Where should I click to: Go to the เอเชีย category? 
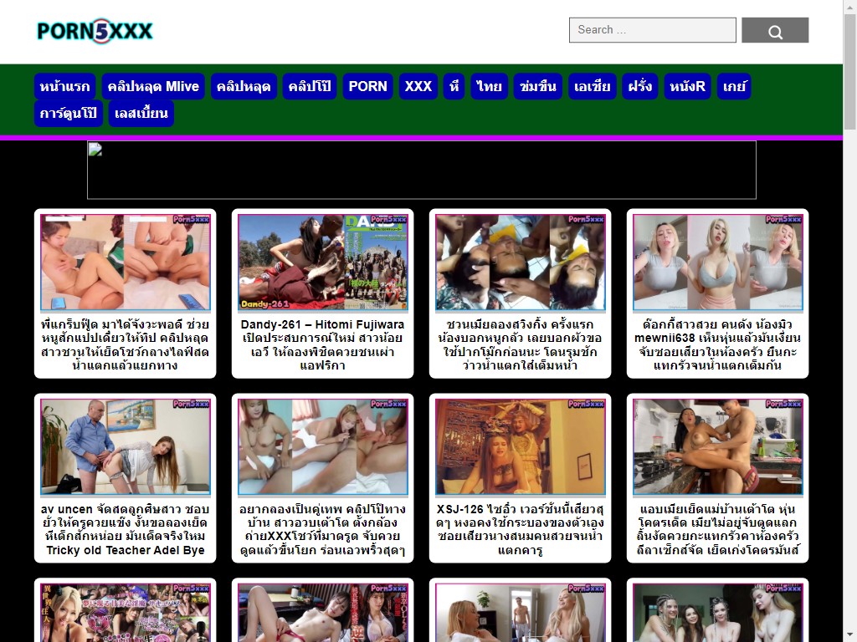tap(592, 86)
